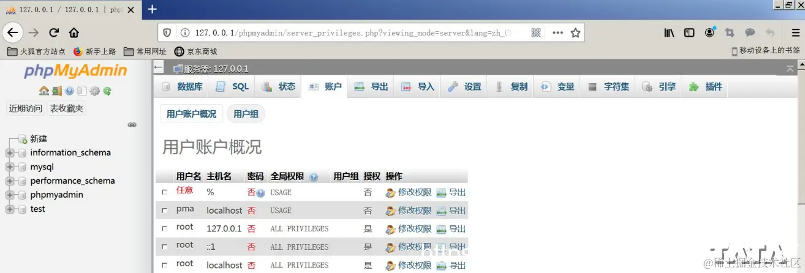
Task: Check the box for user 任意
Action: (164, 192)
